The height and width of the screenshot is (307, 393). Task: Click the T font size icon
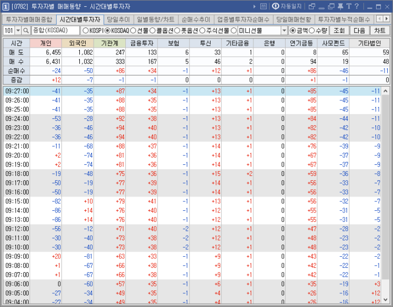tap(349, 6)
